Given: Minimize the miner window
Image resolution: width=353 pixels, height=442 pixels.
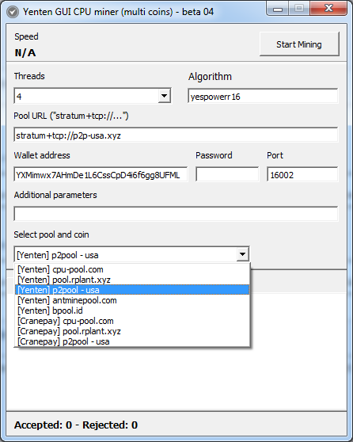Looking at the screenshot, I should click(278, 9).
